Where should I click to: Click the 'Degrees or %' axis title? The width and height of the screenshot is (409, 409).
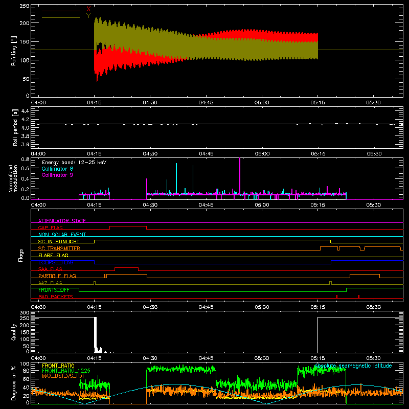[14, 383]
